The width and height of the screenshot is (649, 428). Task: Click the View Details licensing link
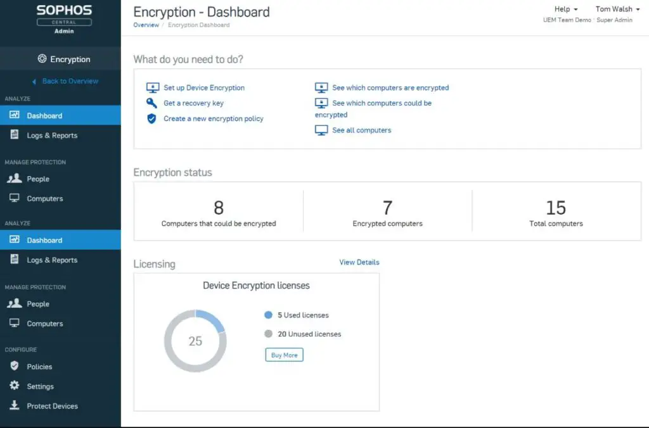359,261
